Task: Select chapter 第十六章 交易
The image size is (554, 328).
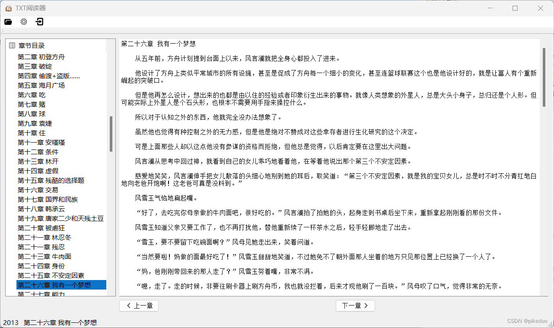Action: coord(38,190)
